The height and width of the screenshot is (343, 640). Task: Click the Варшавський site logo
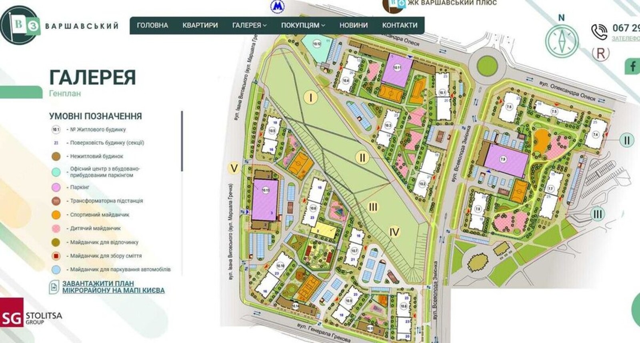[x=60, y=25]
